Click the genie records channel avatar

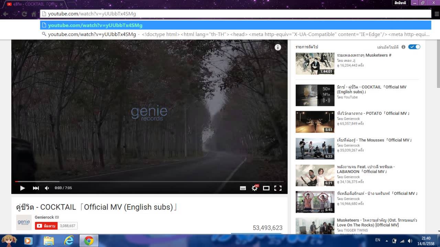(x=24, y=222)
